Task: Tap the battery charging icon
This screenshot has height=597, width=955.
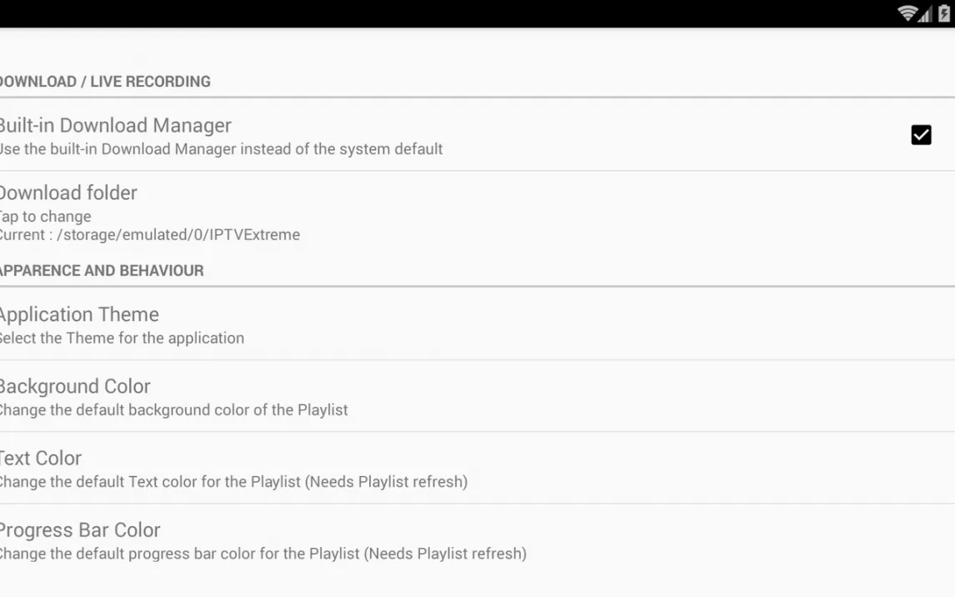Action: click(x=943, y=13)
